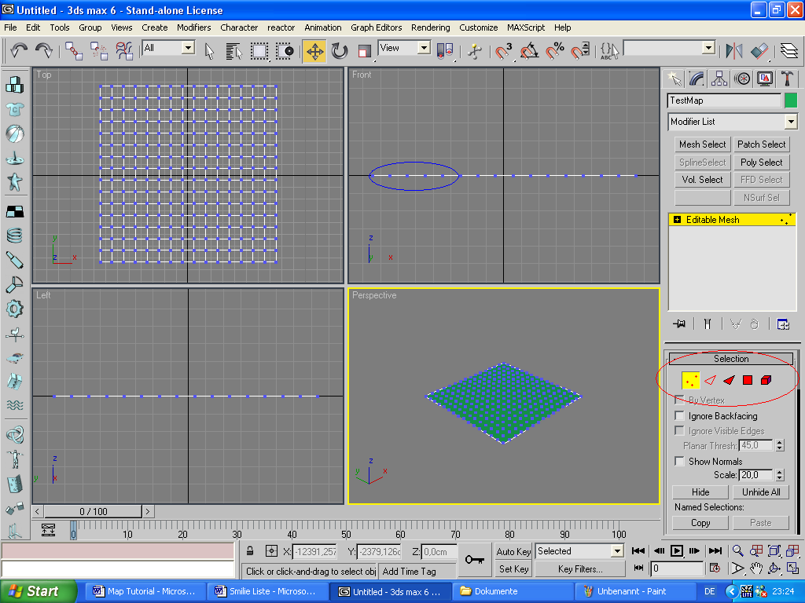Open the Modifier List dropdown
The image size is (805, 603).
[x=790, y=122]
